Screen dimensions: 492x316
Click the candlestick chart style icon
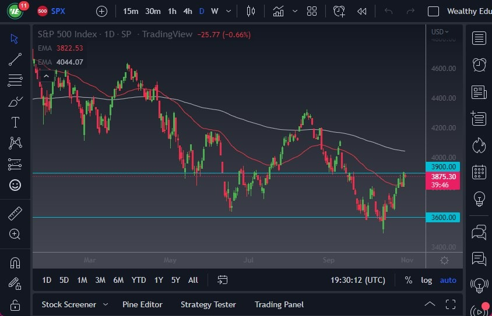[x=251, y=11]
